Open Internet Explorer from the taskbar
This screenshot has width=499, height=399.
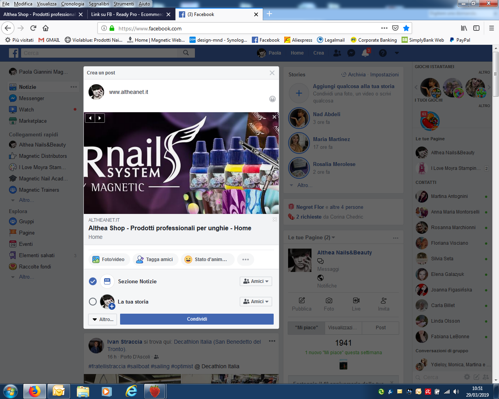[131, 391]
